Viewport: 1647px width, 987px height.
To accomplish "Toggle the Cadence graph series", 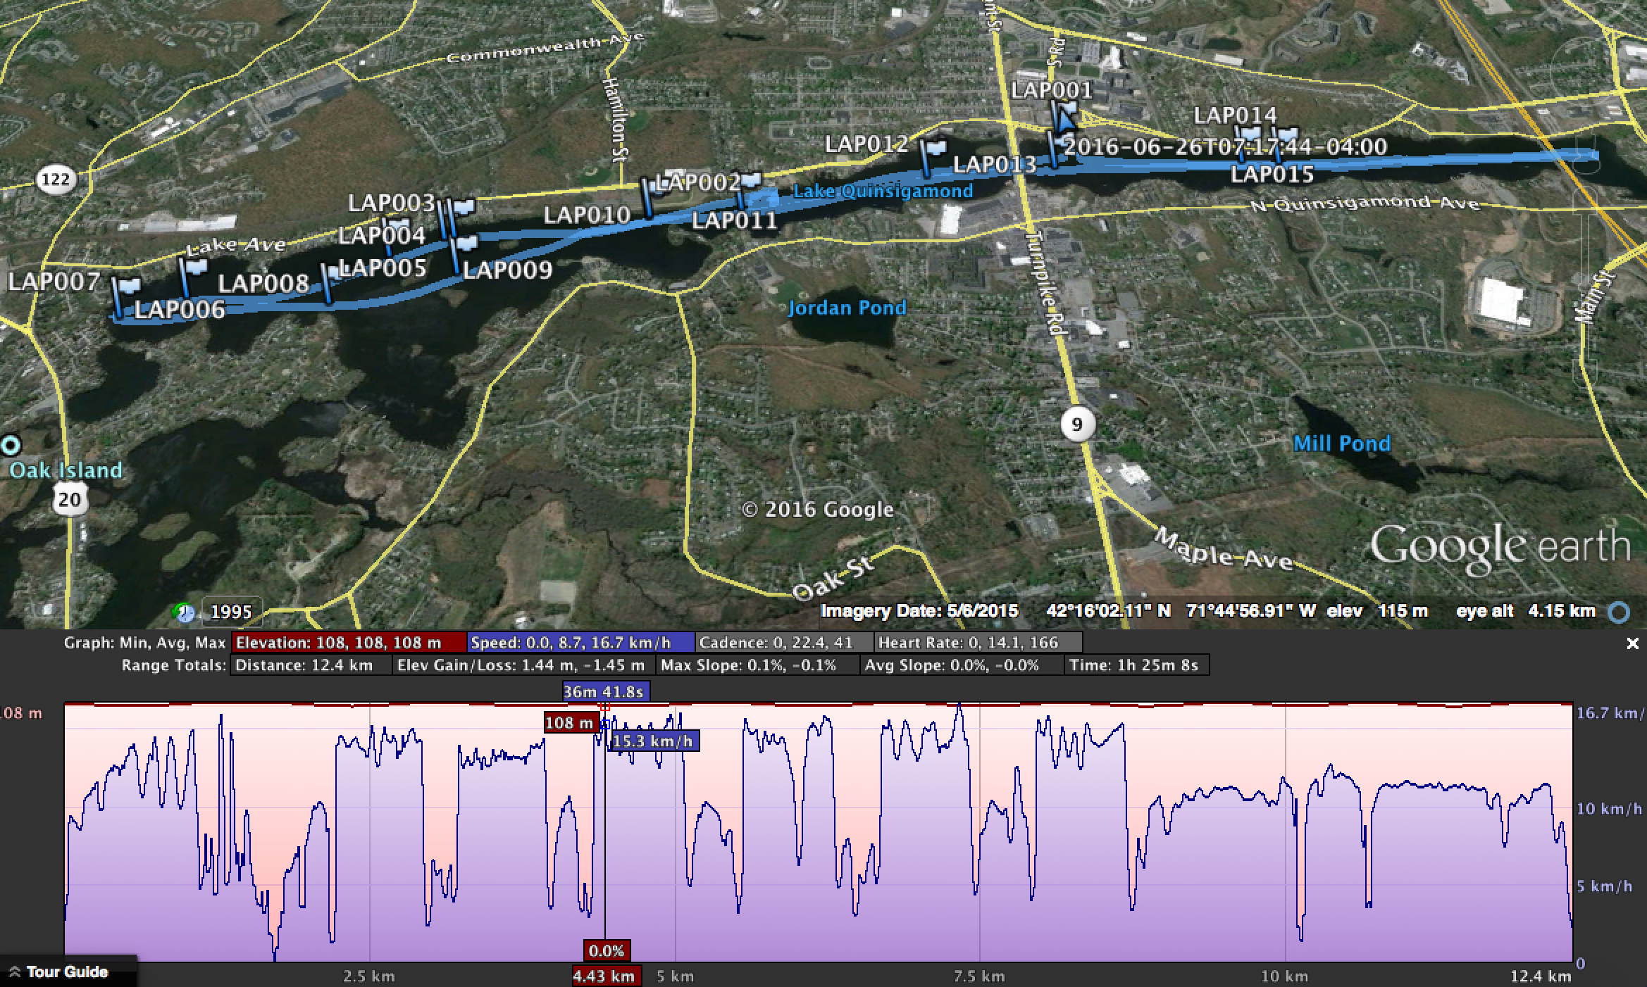I will pyautogui.click(x=784, y=643).
